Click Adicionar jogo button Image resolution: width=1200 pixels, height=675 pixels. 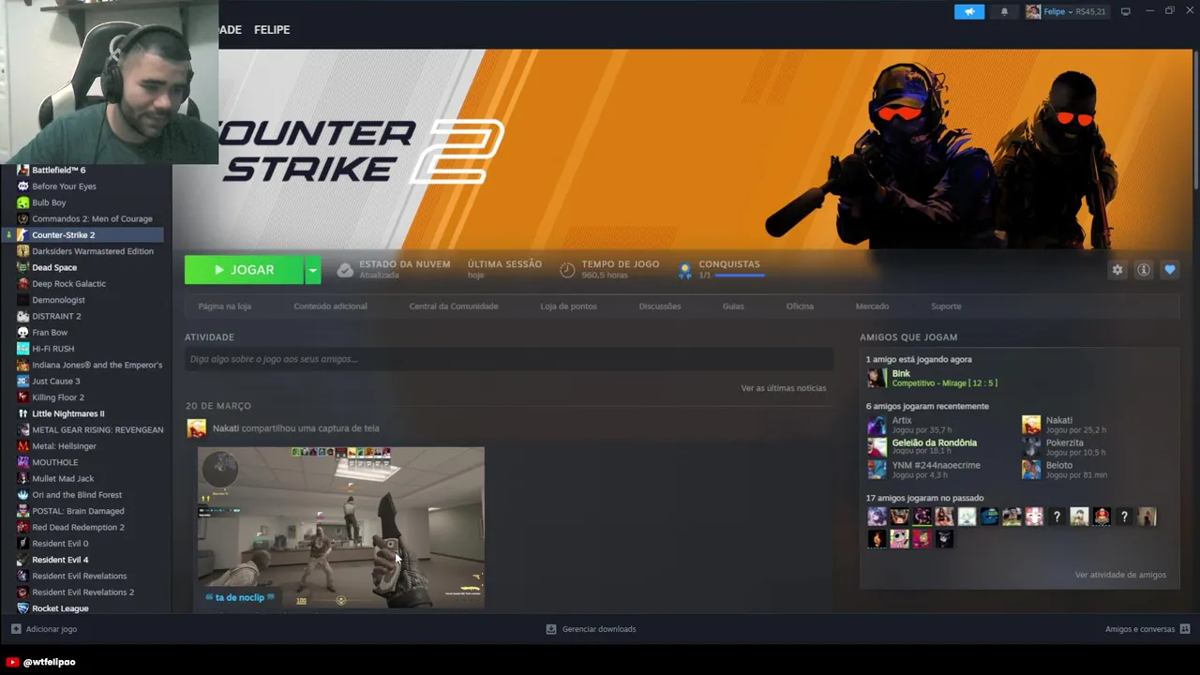pyautogui.click(x=44, y=629)
